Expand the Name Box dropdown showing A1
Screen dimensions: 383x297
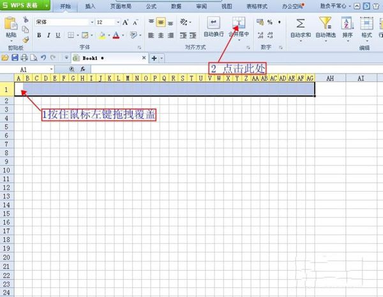tap(51, 69)
